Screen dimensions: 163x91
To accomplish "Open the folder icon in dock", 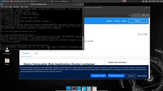I will click(94, 88).
